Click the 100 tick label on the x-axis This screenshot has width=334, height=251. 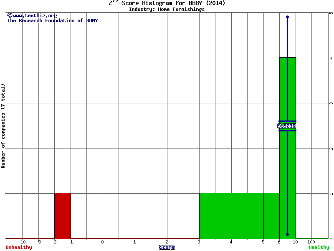[x=311, y=242]
